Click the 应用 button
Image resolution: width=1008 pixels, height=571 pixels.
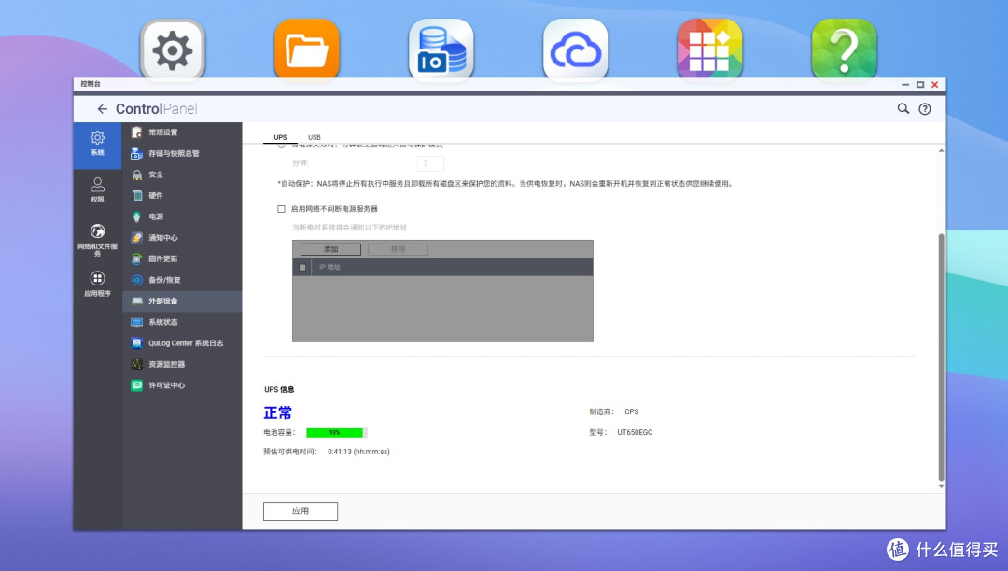pos(301,511)
